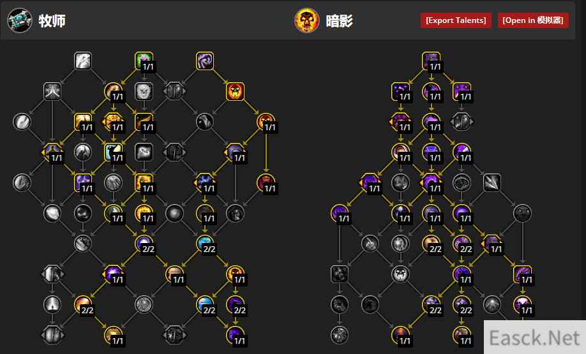Click the 暗影 specialization title text

point(339,21)
